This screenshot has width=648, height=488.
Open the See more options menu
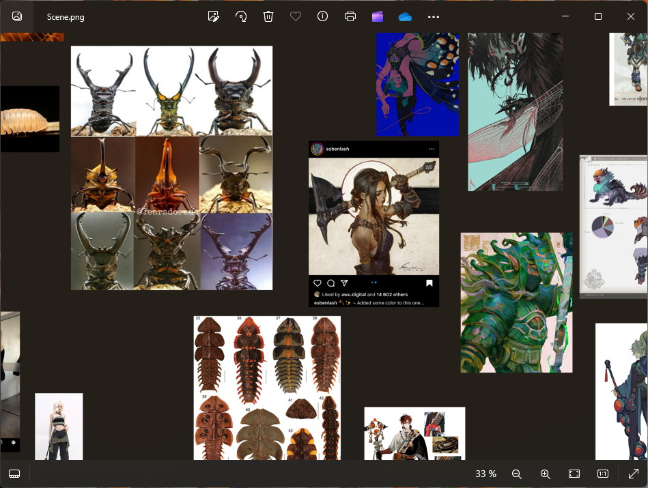pos(433,16)
